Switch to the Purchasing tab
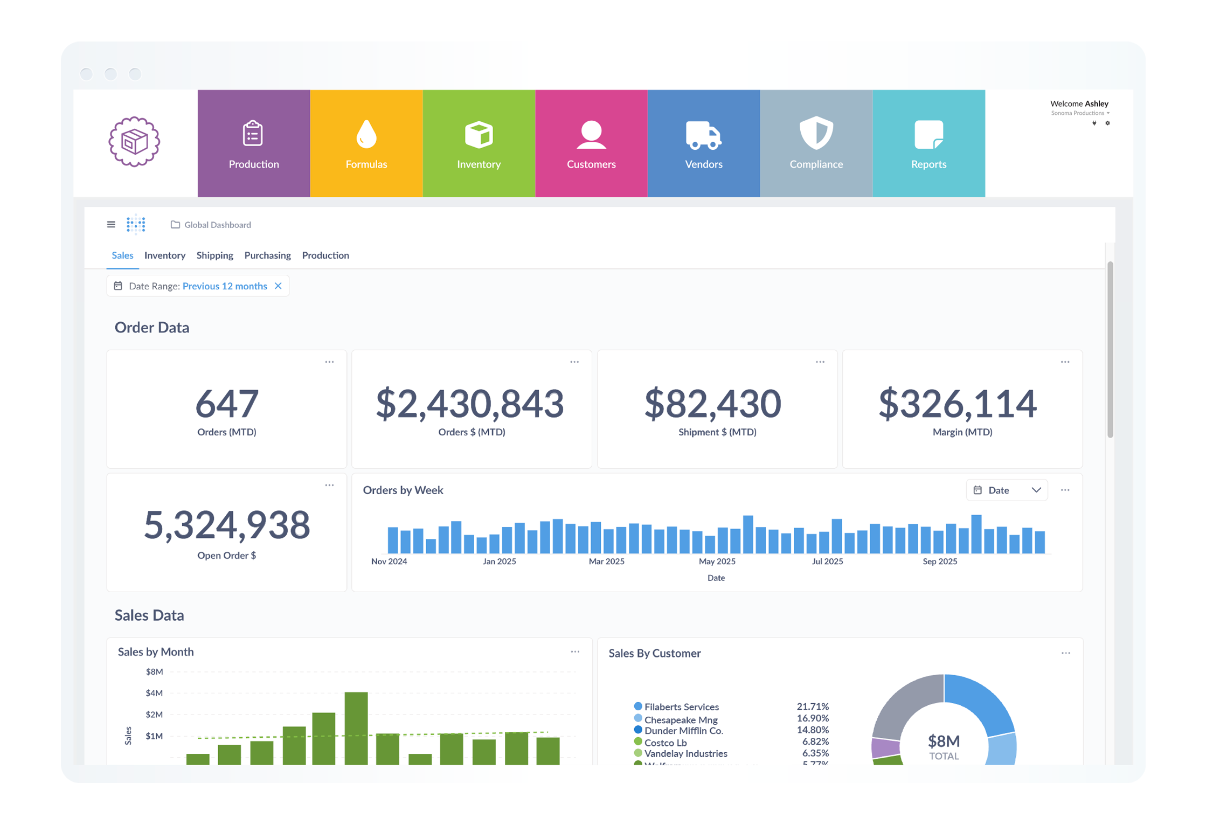 click(x=267, y=255)
